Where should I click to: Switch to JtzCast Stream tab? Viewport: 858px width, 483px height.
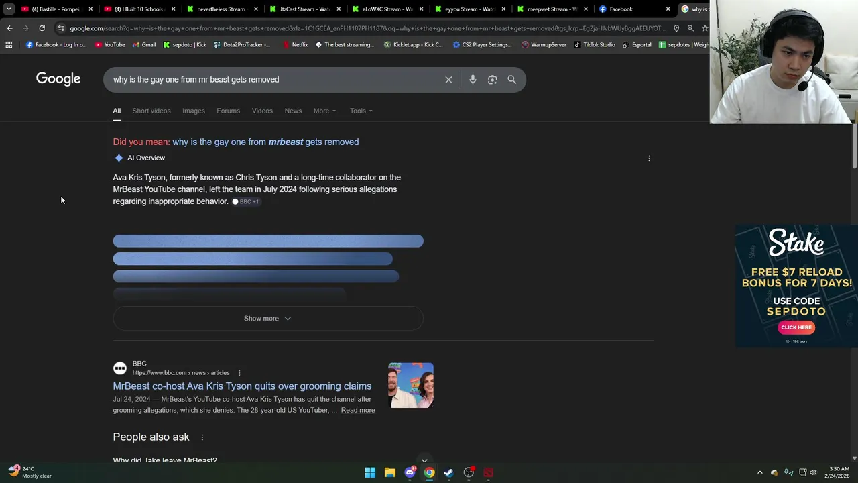(x=305, y=9)
